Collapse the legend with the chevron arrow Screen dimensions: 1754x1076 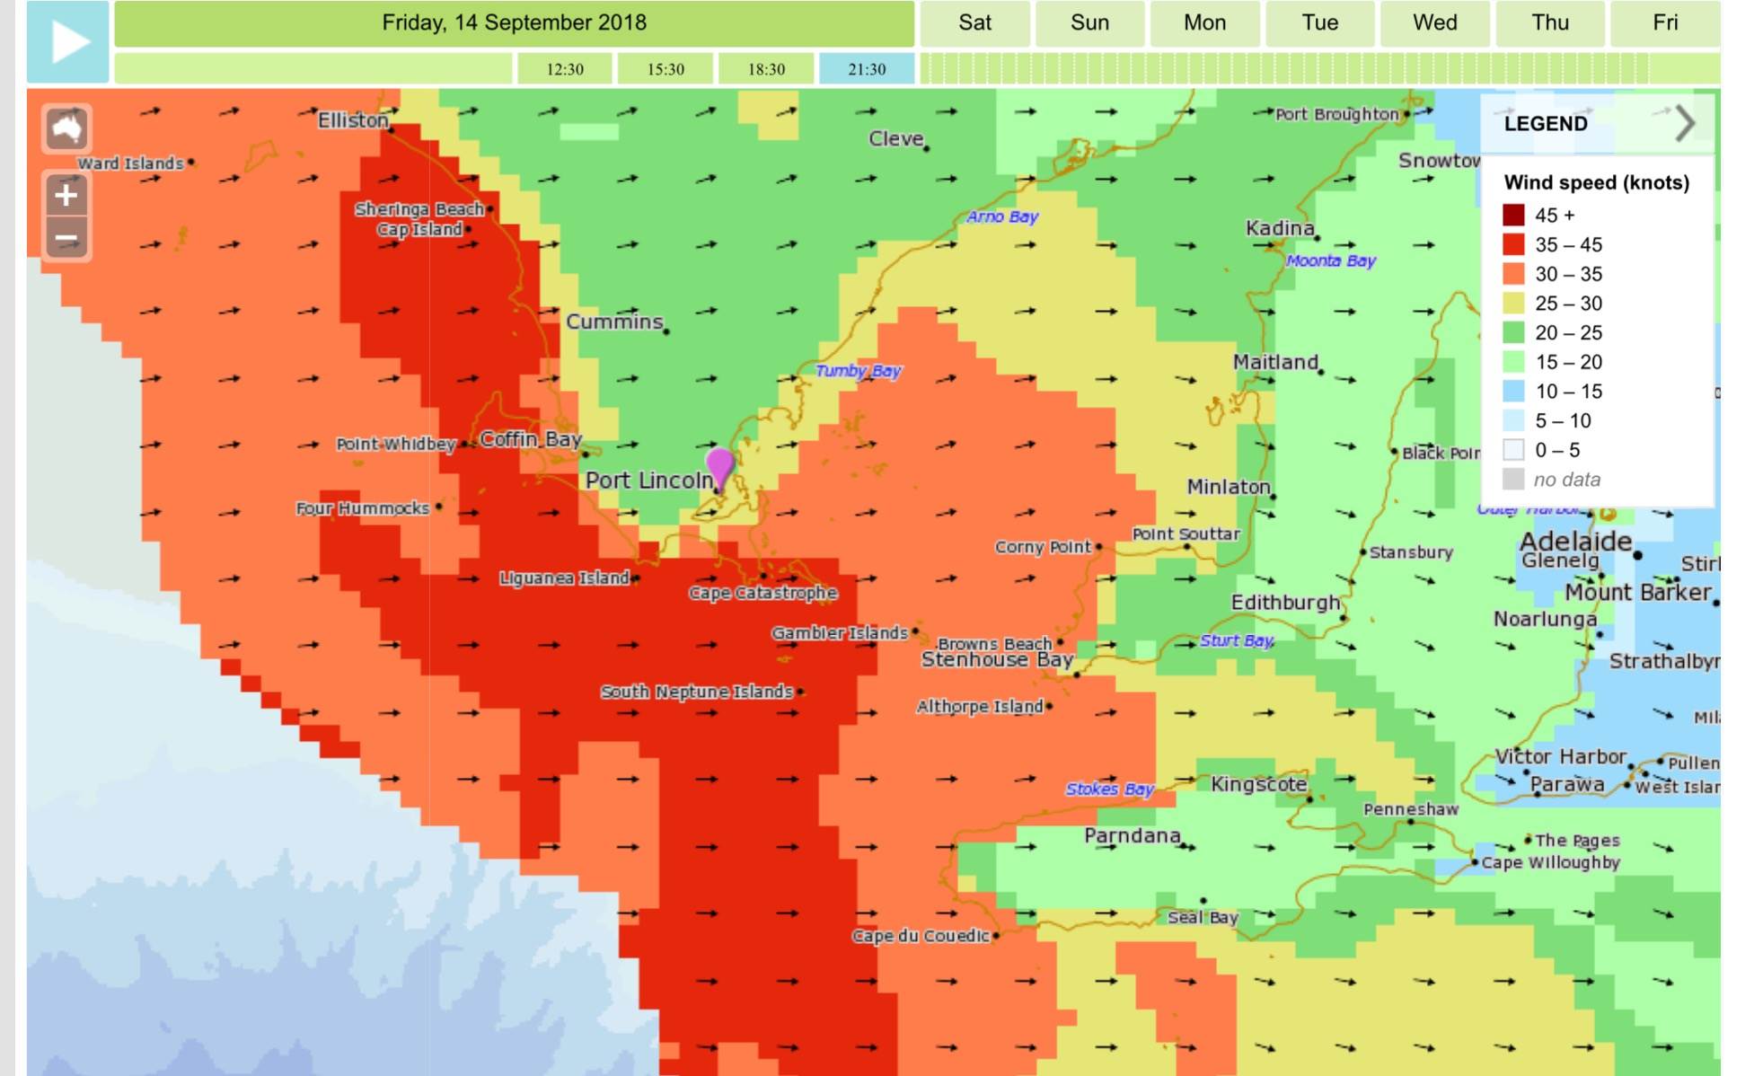[1684, 123]
